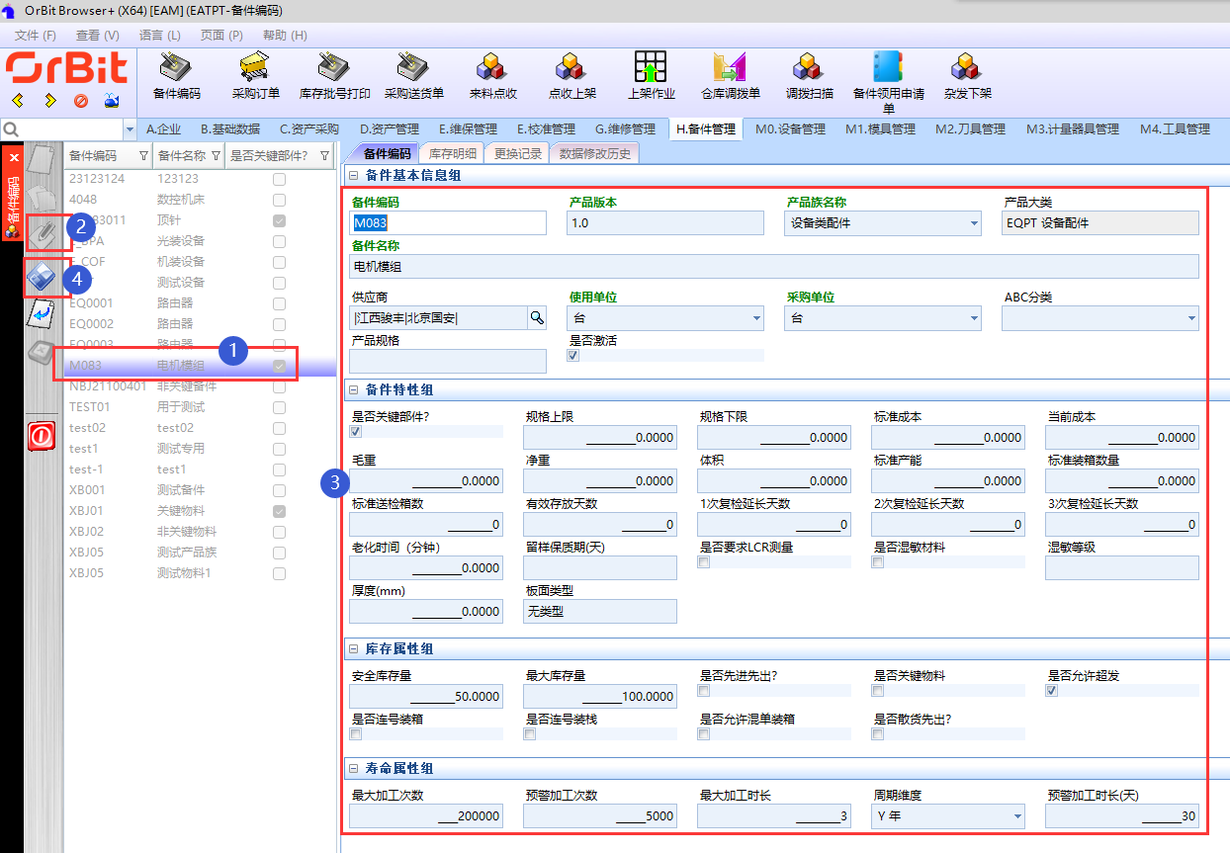Viewport: 1230px width, 853px height.
Task: Open the ABC分类 dropdown
Action: 1190,318
